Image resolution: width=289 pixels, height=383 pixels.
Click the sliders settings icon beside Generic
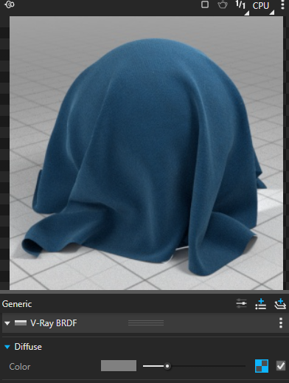pos(241,303)
